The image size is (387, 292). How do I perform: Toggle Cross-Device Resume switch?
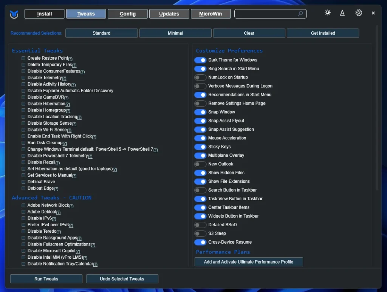pos(200,242)
